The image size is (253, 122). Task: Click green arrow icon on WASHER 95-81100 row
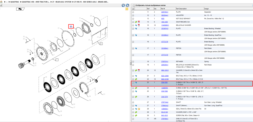(136, 112)
